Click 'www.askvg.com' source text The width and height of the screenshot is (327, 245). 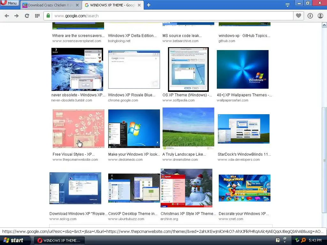click(63, 219)
